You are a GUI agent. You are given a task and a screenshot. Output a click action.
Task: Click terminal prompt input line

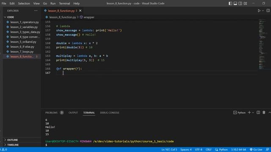(46, 145)
